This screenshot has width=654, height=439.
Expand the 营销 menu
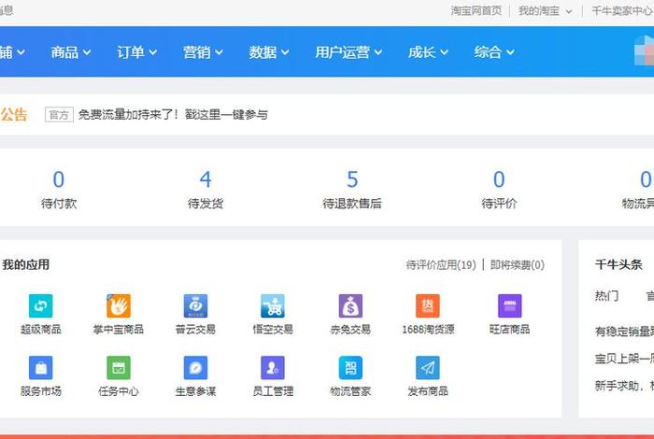pyautogui.click(x=203, y=52)
